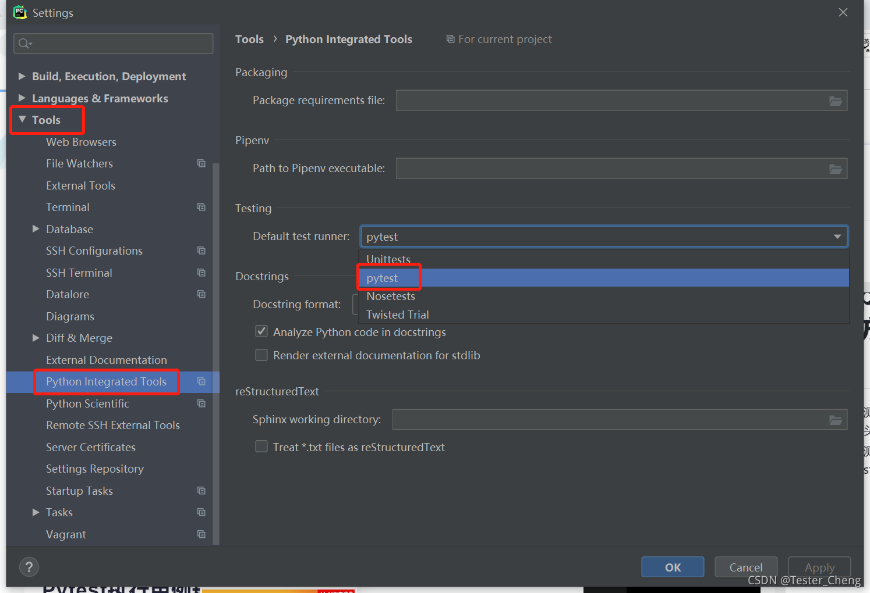The height and width of the screenshot is (593, 870).
Task: Click the For current project copy icon
Action: 450,39
